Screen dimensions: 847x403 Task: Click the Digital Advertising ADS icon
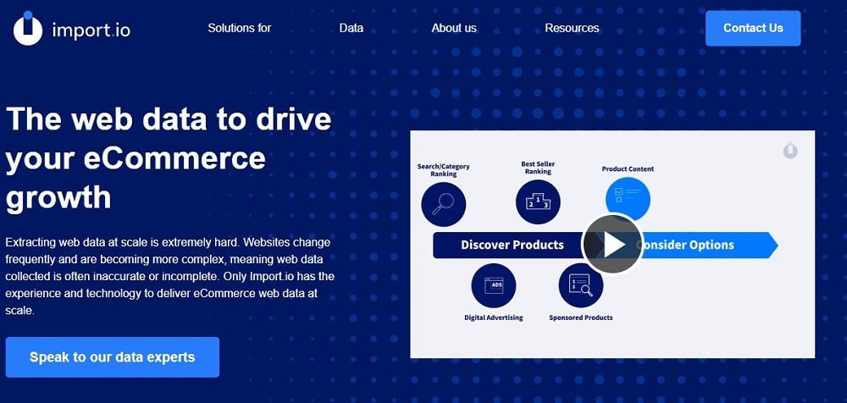click(x=494, y=285)
